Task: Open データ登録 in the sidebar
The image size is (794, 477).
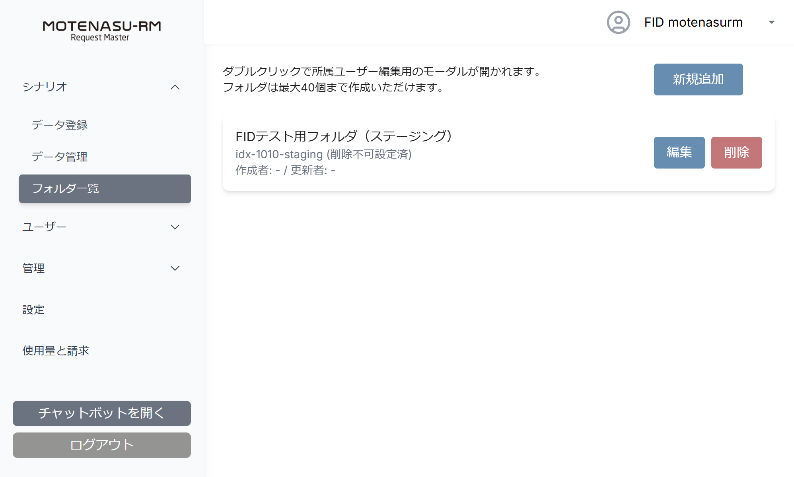Action: click(x=60, y=125)
